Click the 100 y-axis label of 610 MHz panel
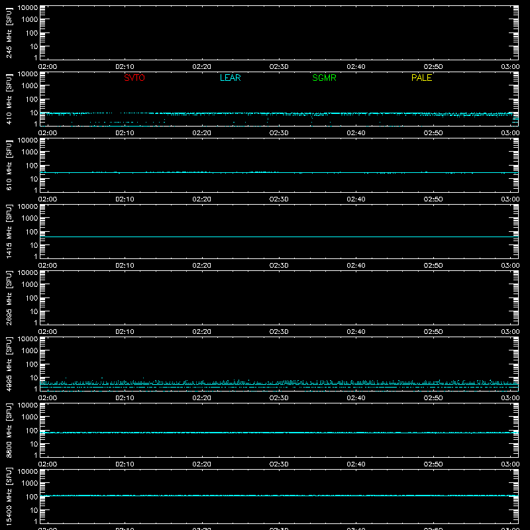 [32, 166]
